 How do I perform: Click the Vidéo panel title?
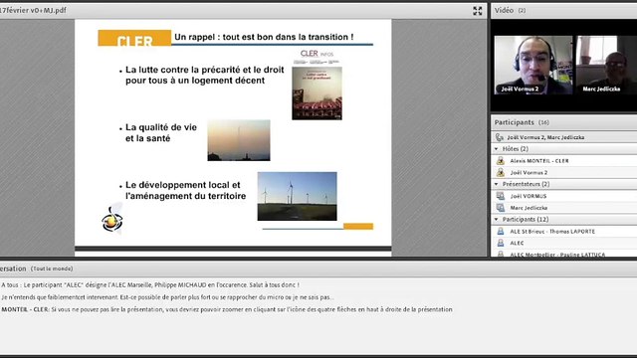(x=504, y=11)
